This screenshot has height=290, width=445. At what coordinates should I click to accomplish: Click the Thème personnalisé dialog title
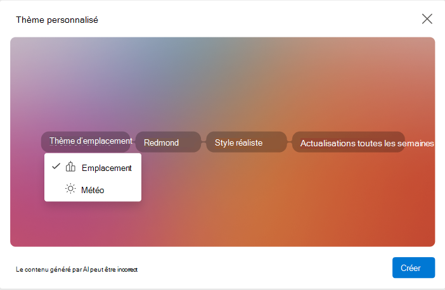(x=57, y=20)
